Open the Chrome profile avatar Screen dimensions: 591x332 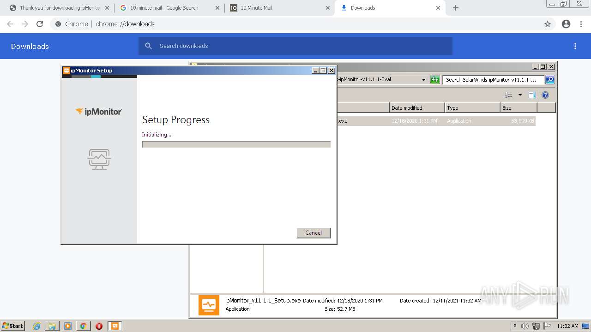pyautogui.click(x=566, y=24)
